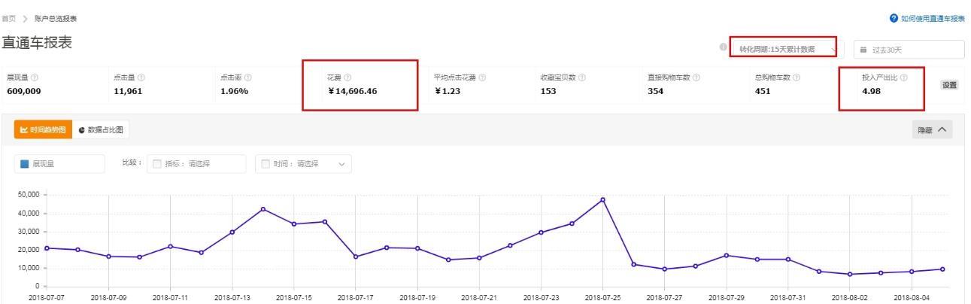This screenshot has height=304, width=971.
Task: Enable the 指标 compare checkbox
Action: 157,164
